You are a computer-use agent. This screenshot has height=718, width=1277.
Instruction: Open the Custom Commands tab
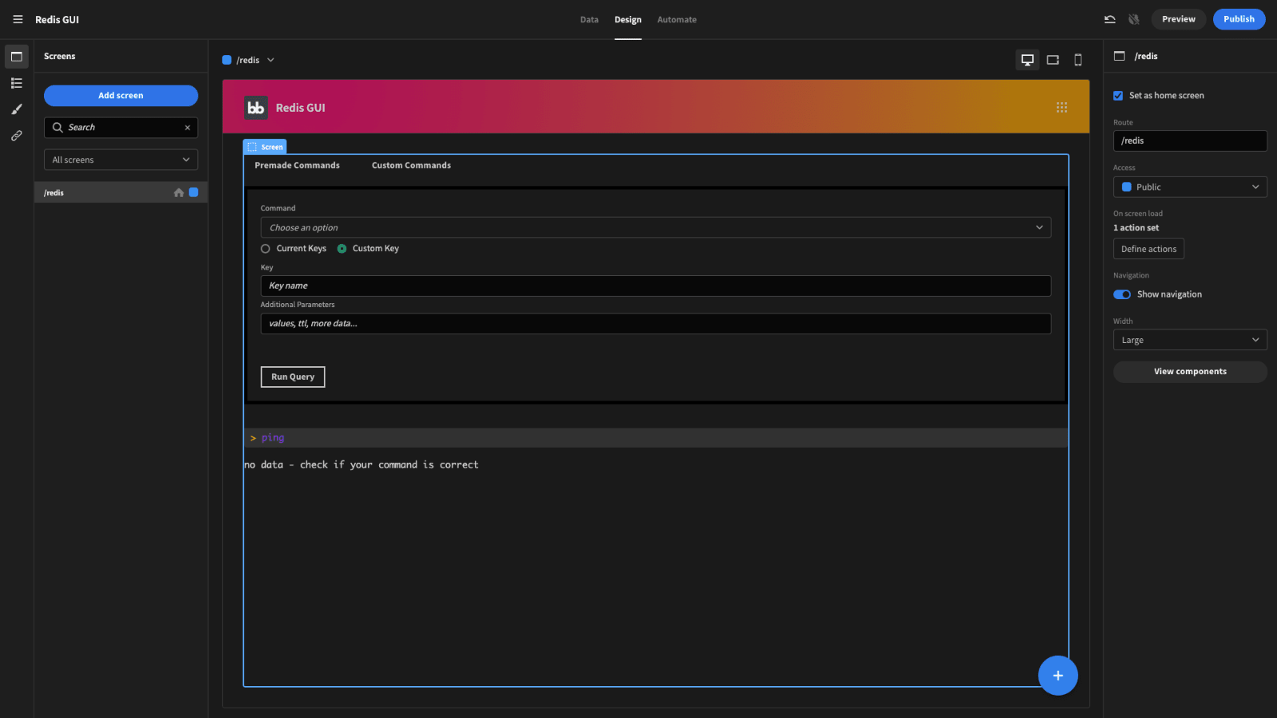411,165
